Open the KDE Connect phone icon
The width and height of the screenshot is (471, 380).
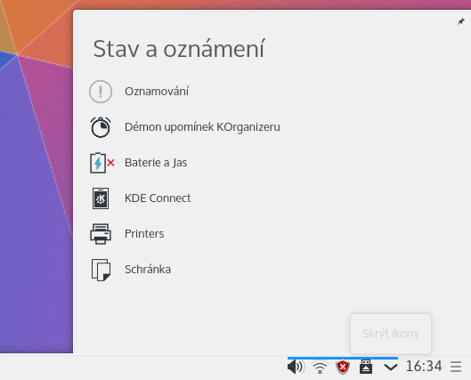pyautogui.click(x=101, y=198)
